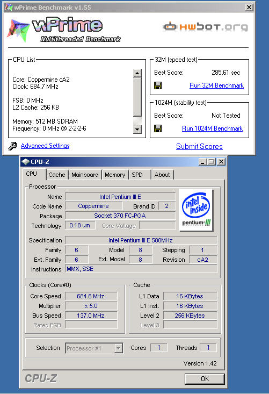The image size is (269, 394).
Task: Click the Multiplier value 'x 5.0'
Action: (x=91, y=306)
